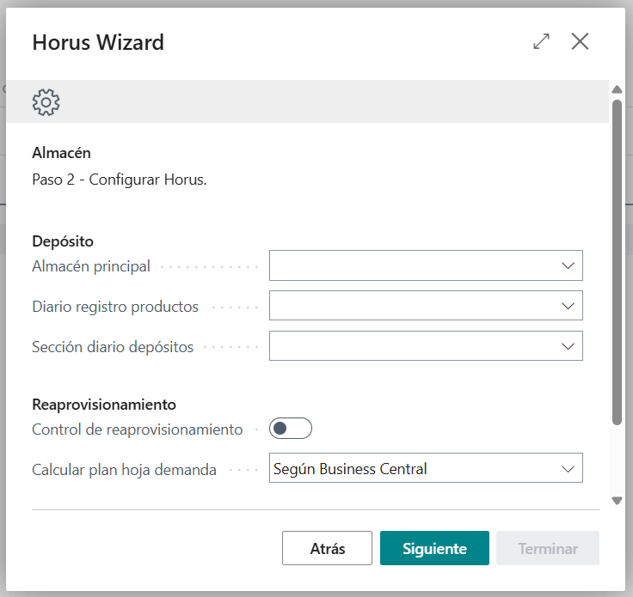
Task: Click the Almacén principal label
Action: pos(91,266)
